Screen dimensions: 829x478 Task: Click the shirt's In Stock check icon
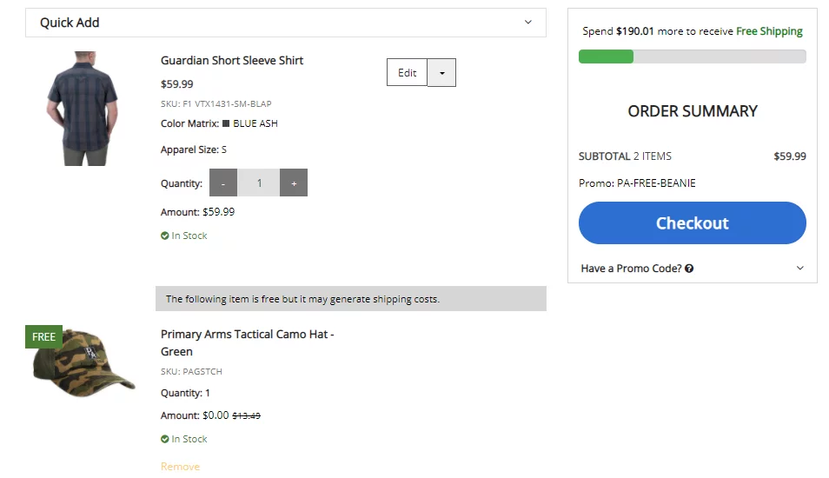point(165,236)
